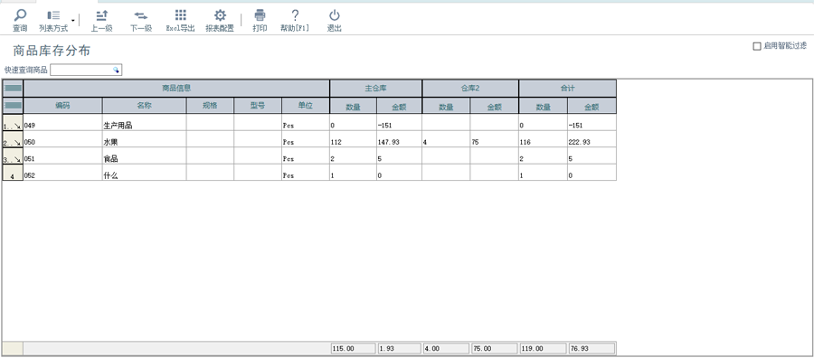Exit using the 退出 power icon
Viewport: 814px width, 358px height.
click(335, 15)
